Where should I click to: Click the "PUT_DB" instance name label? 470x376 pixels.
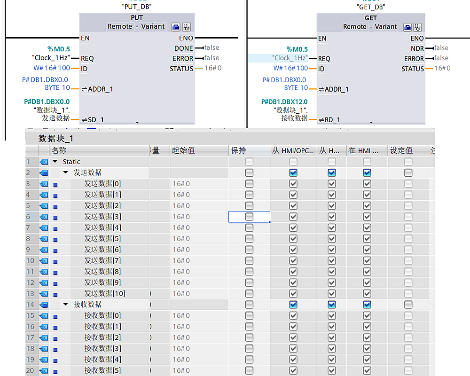pos(137,7)
